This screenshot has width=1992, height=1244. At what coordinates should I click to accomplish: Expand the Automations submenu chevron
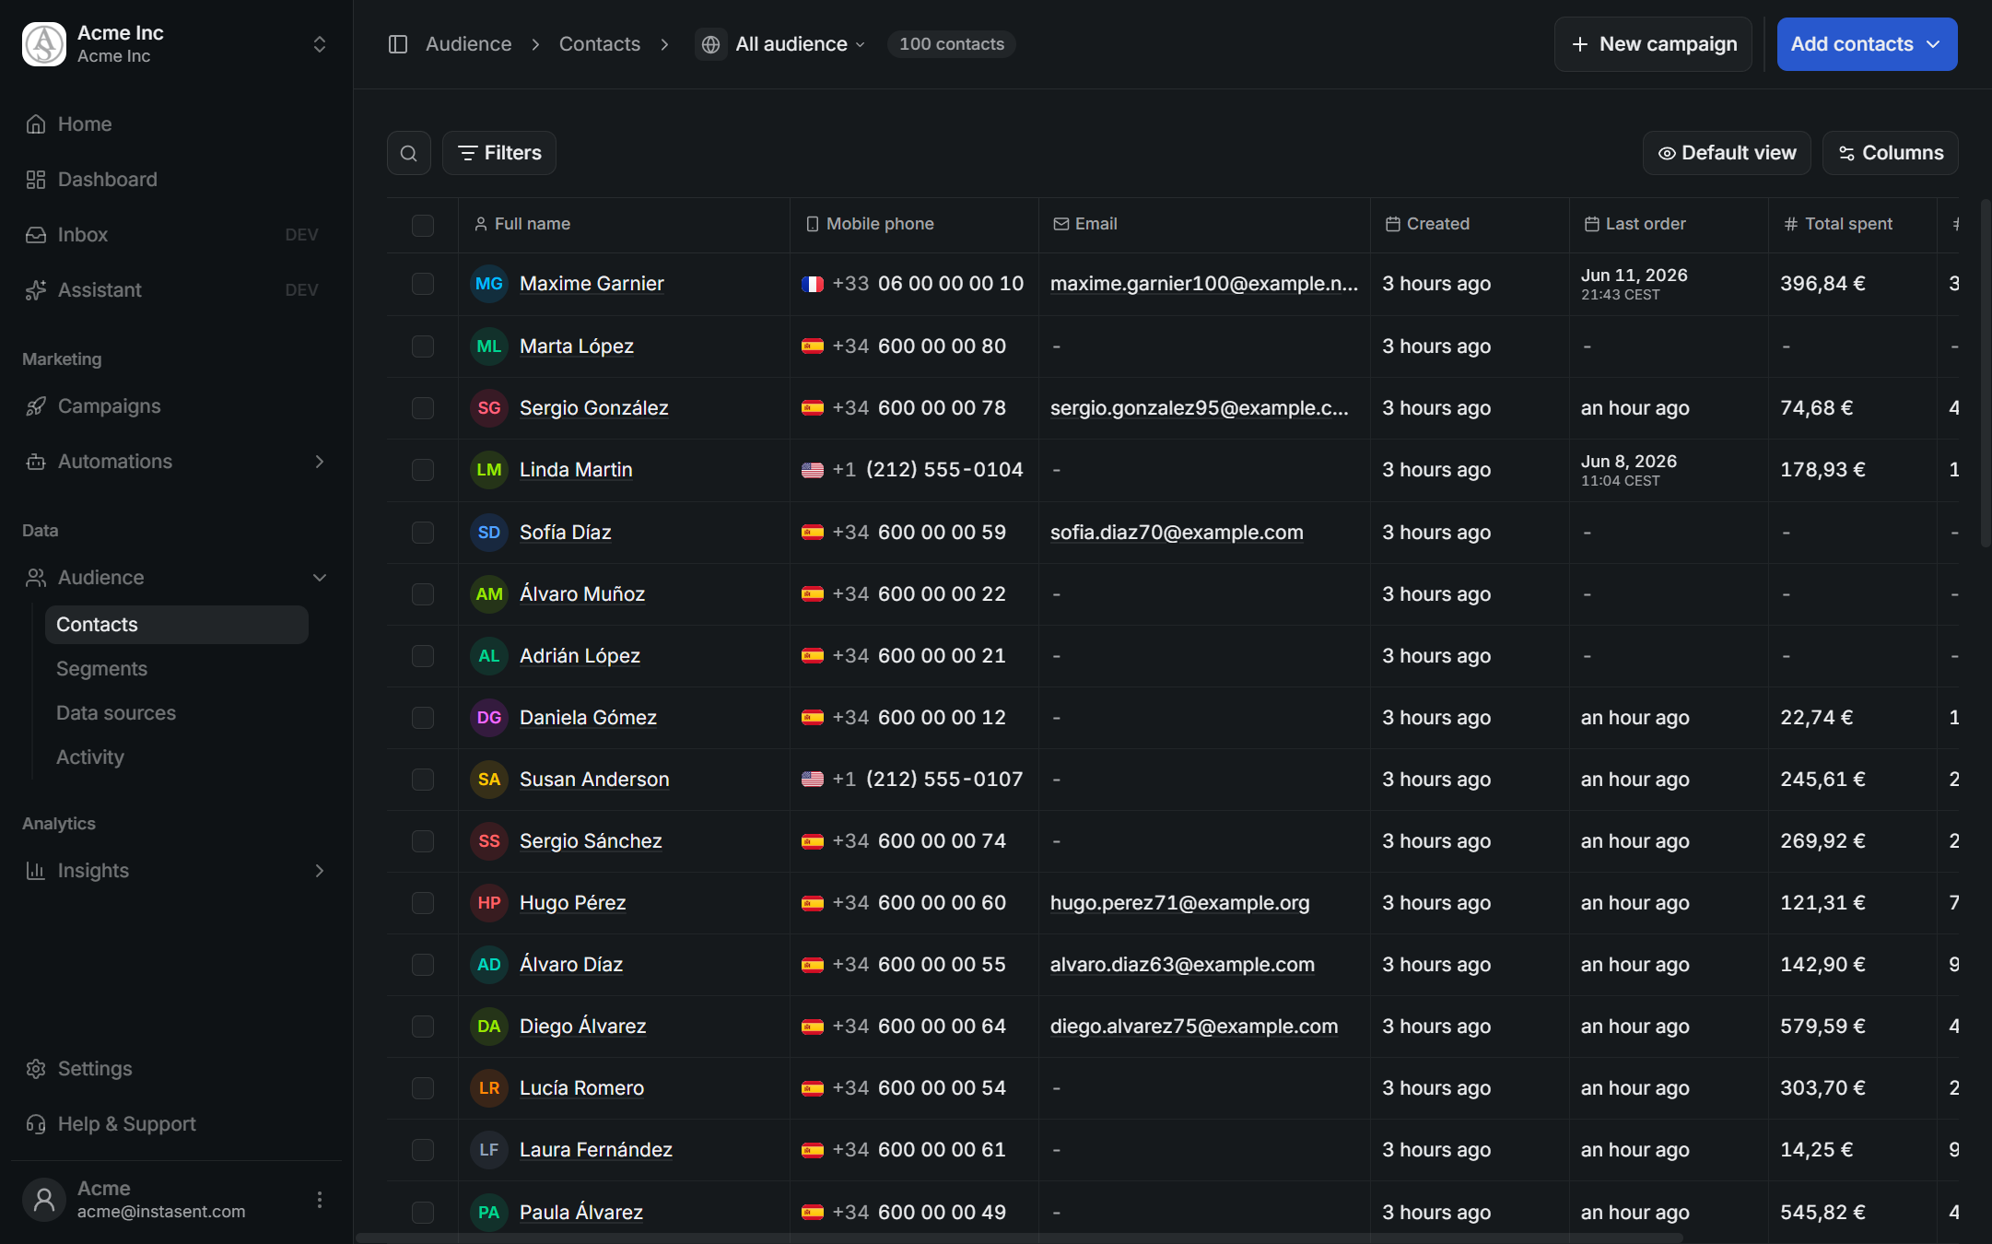tap(320, 462)
